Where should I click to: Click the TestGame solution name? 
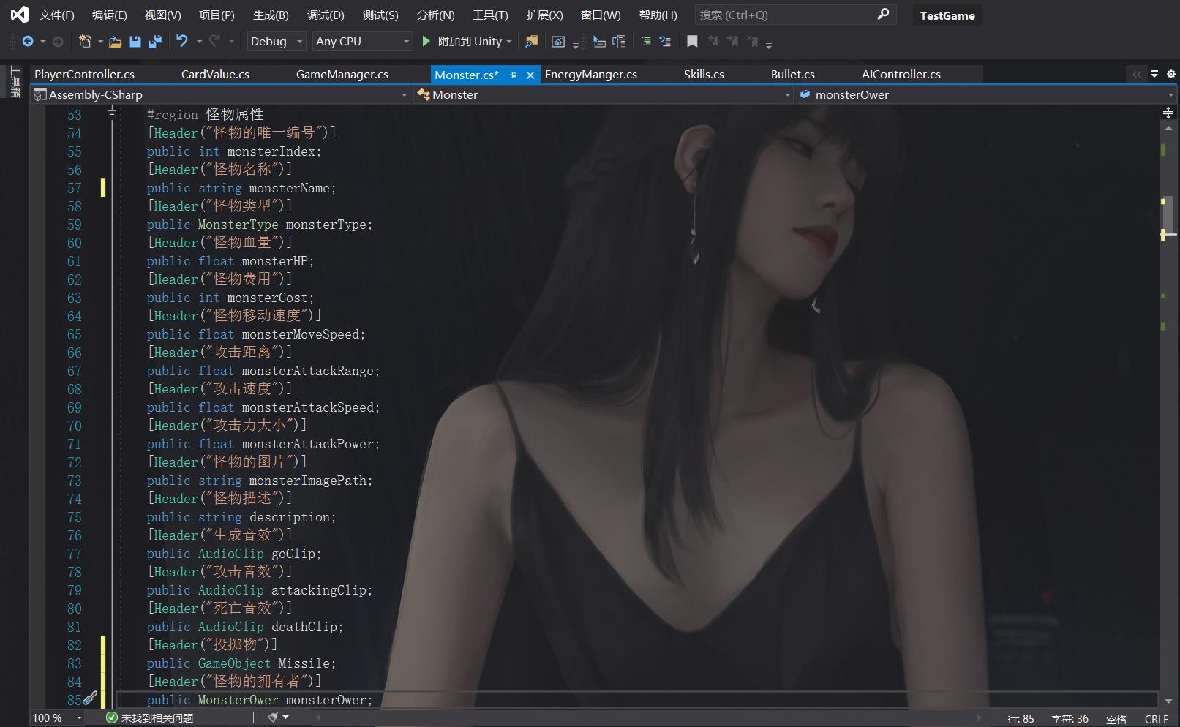click(x=947, y=15)
